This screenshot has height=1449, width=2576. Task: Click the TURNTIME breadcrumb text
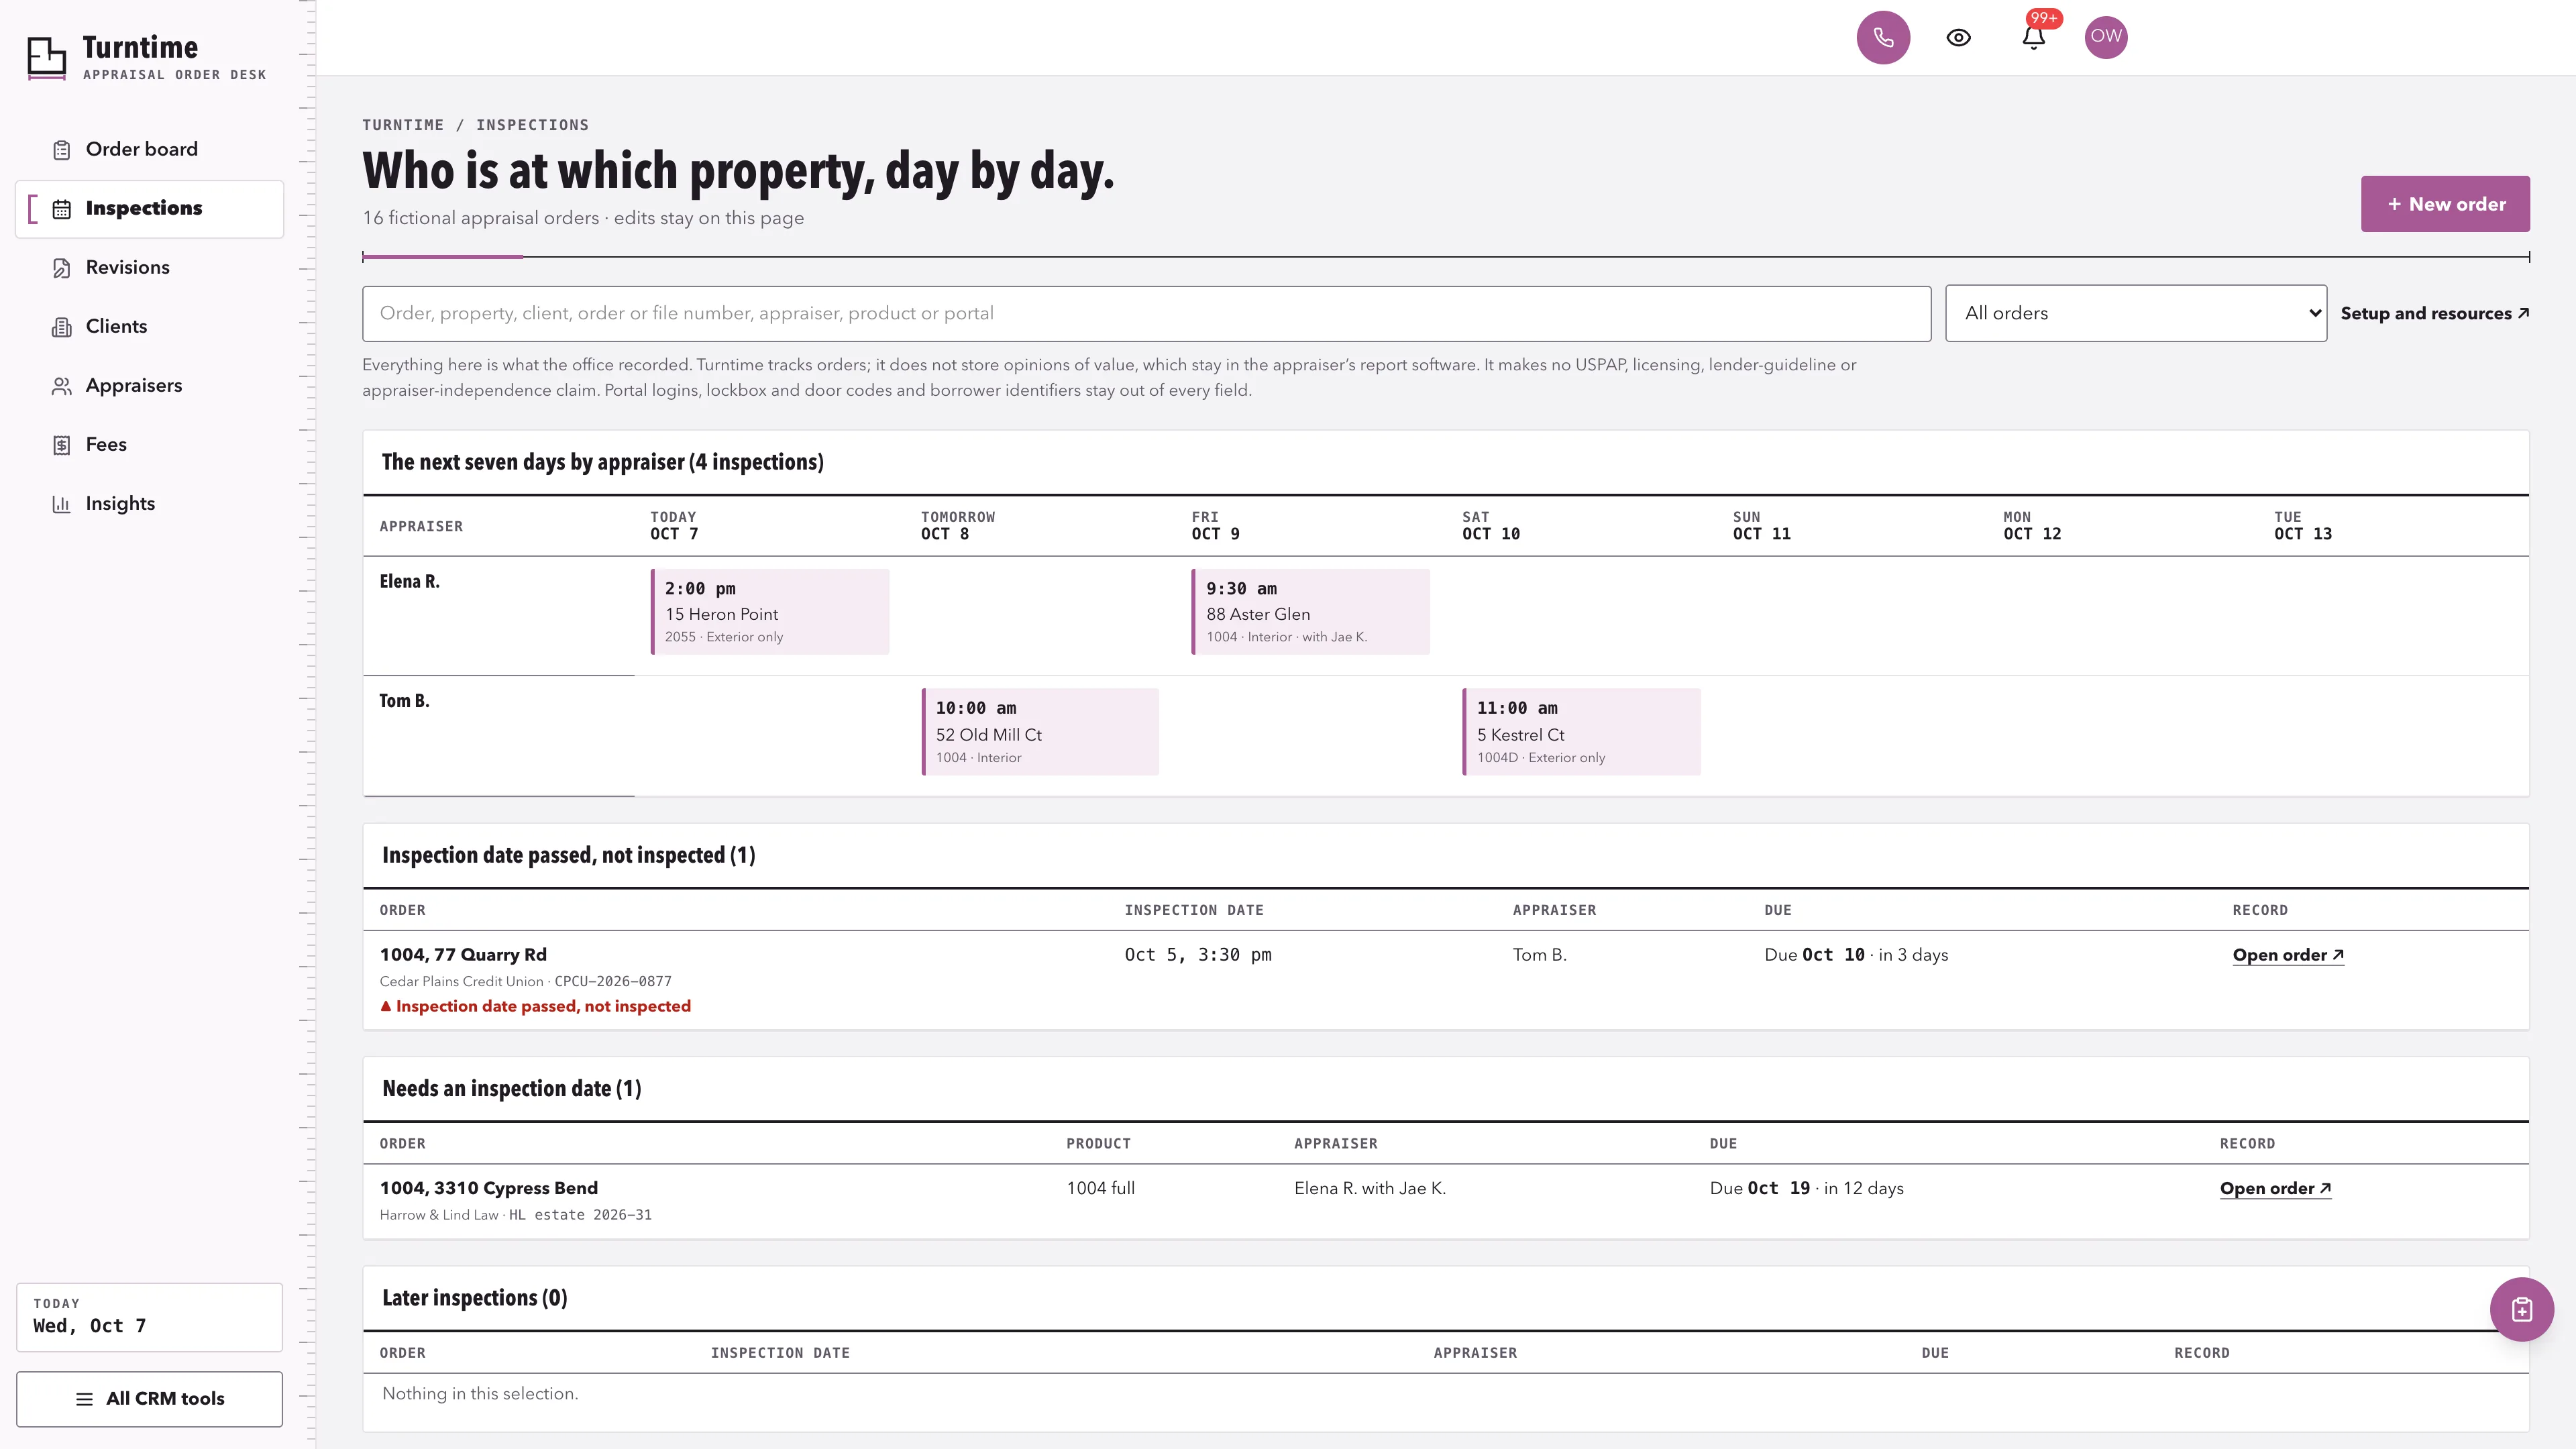point(403,125)
